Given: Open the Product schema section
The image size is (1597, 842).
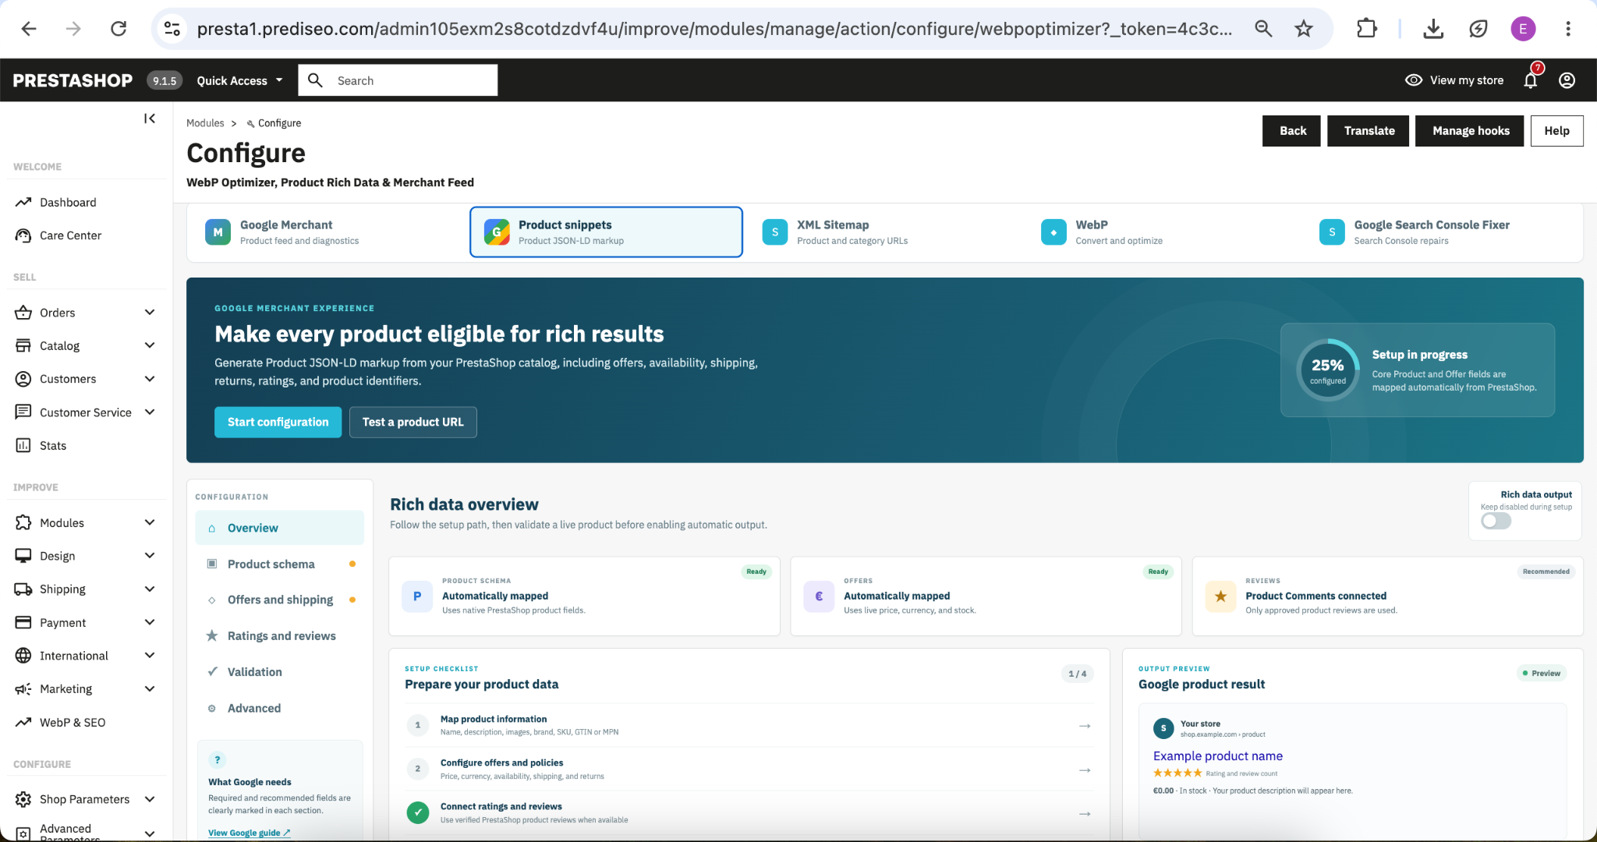Looking at the screenshot, I should click(x=279, y=564).
